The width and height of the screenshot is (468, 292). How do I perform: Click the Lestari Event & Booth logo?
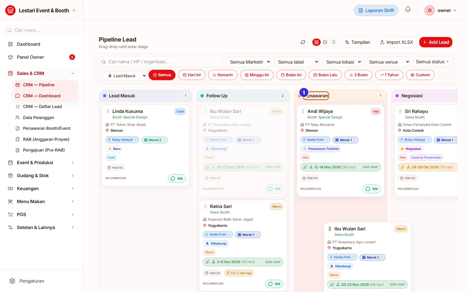pyautogui.click(x=10, y=10)
